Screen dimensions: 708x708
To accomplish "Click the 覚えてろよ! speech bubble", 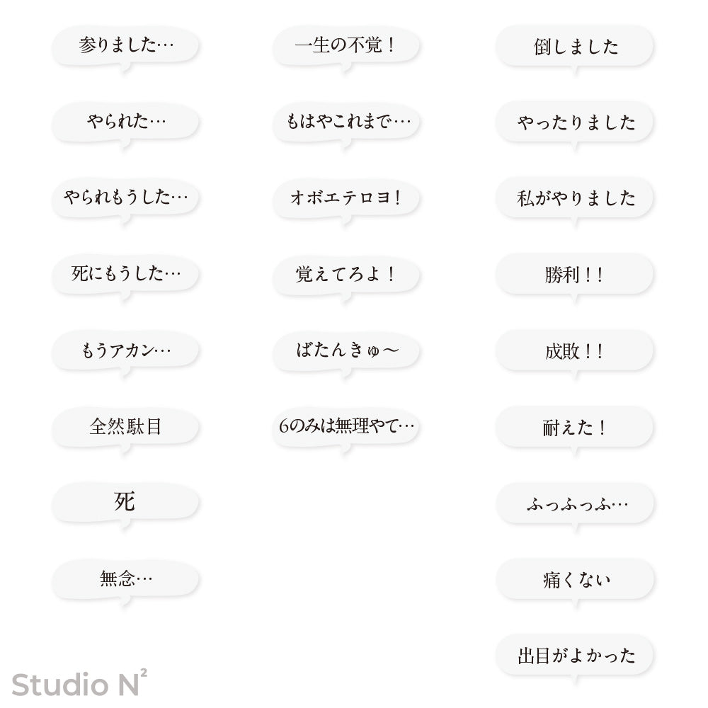I will coord(346,274).
